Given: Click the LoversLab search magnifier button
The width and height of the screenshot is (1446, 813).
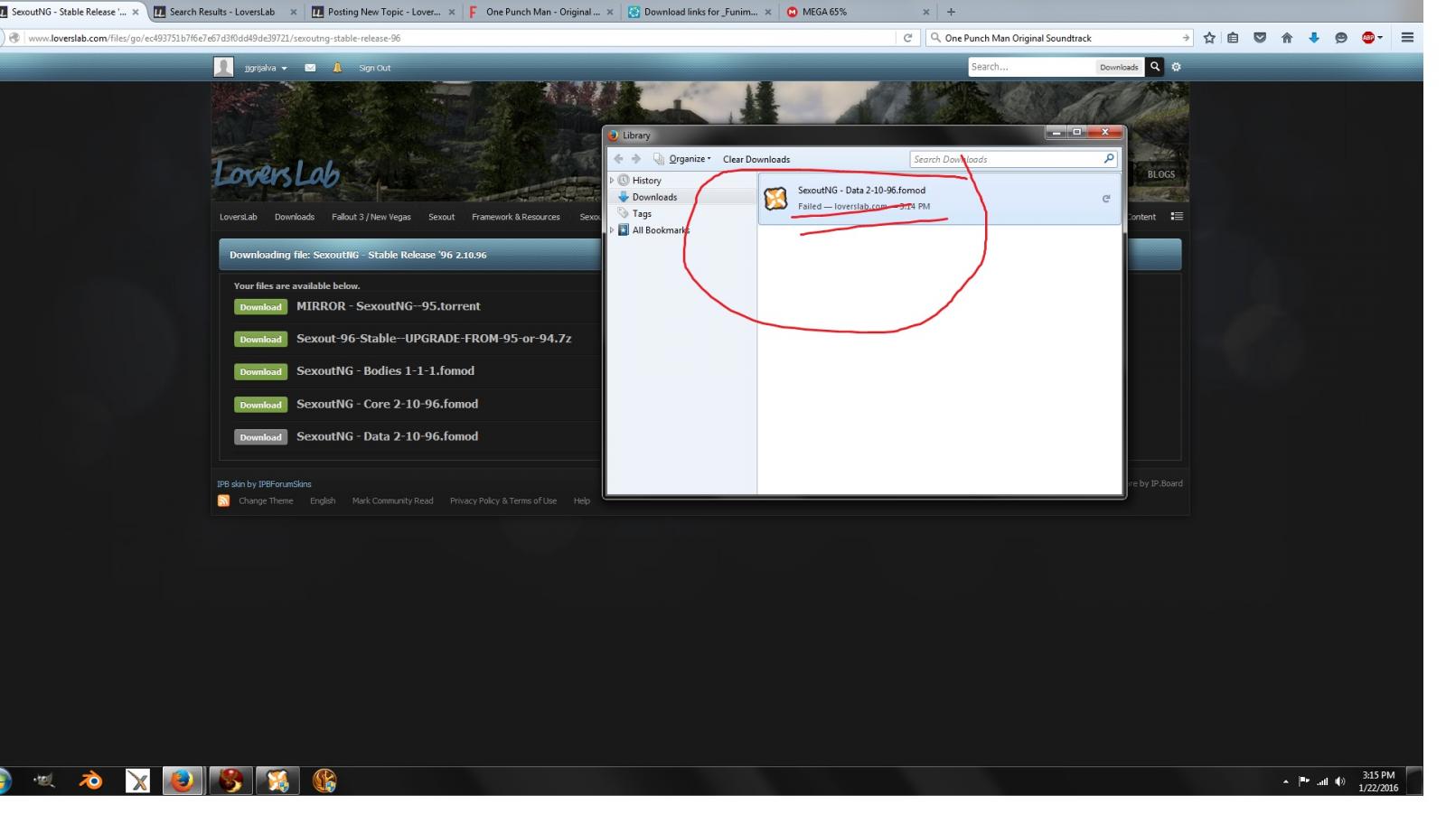Looking at the screenshot, I should click(x=1154, y=67).
